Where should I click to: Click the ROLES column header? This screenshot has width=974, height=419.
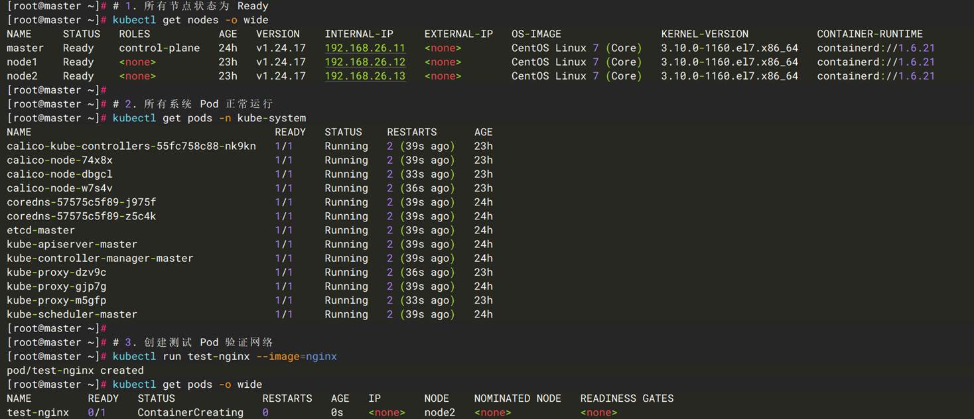pos(135,34)
